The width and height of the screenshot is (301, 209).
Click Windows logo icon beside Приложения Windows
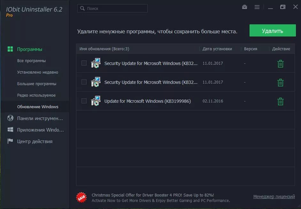tap(10, 130)
